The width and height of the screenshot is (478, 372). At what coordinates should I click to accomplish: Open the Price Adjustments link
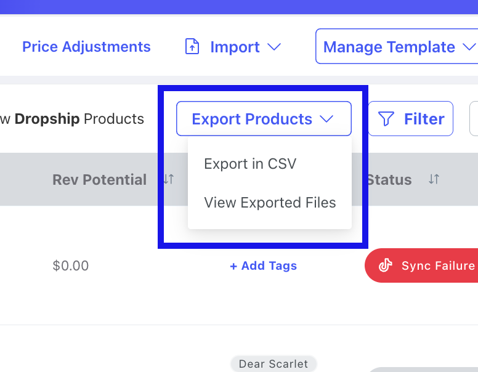86,47
